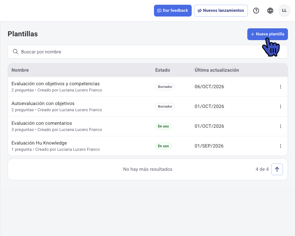Open options menu for Evaluación con comentarios
The height and width of the screenshot is (236, 295).
coord(281,126)
